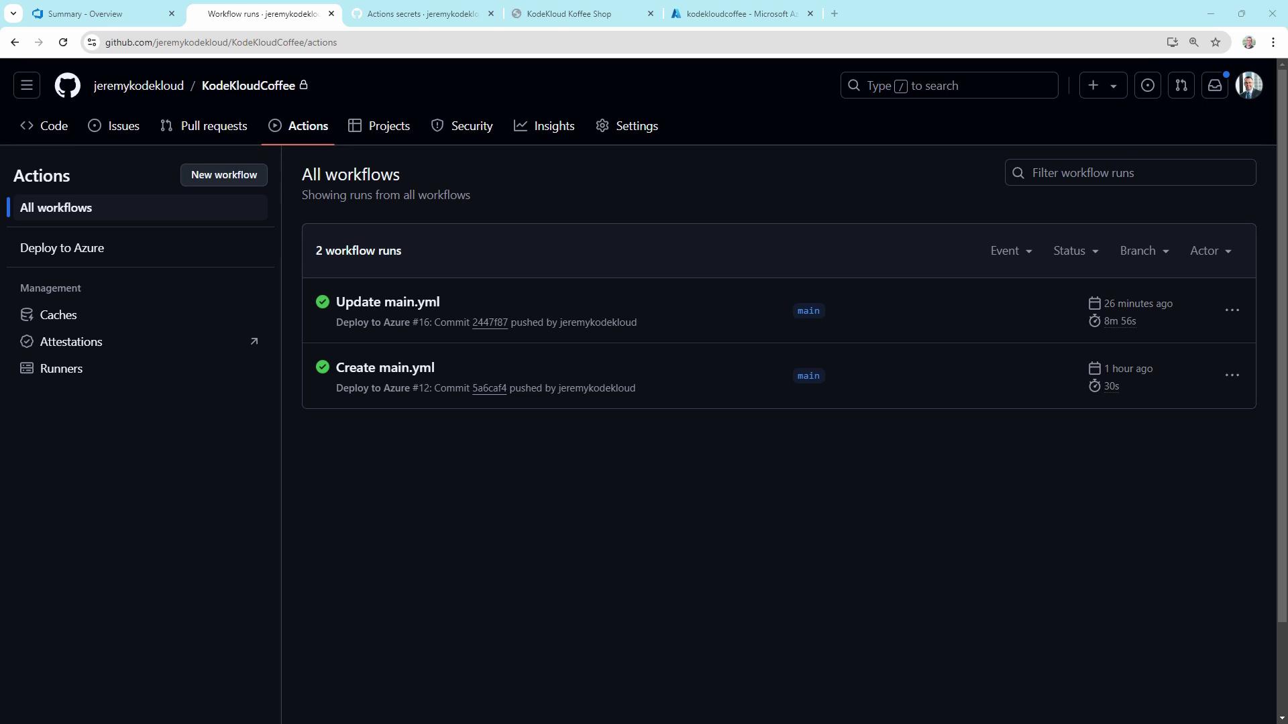1288x724 pixels.
Task: Click the GitHub Octocat home logo
Action: click(x=67, y=85)
